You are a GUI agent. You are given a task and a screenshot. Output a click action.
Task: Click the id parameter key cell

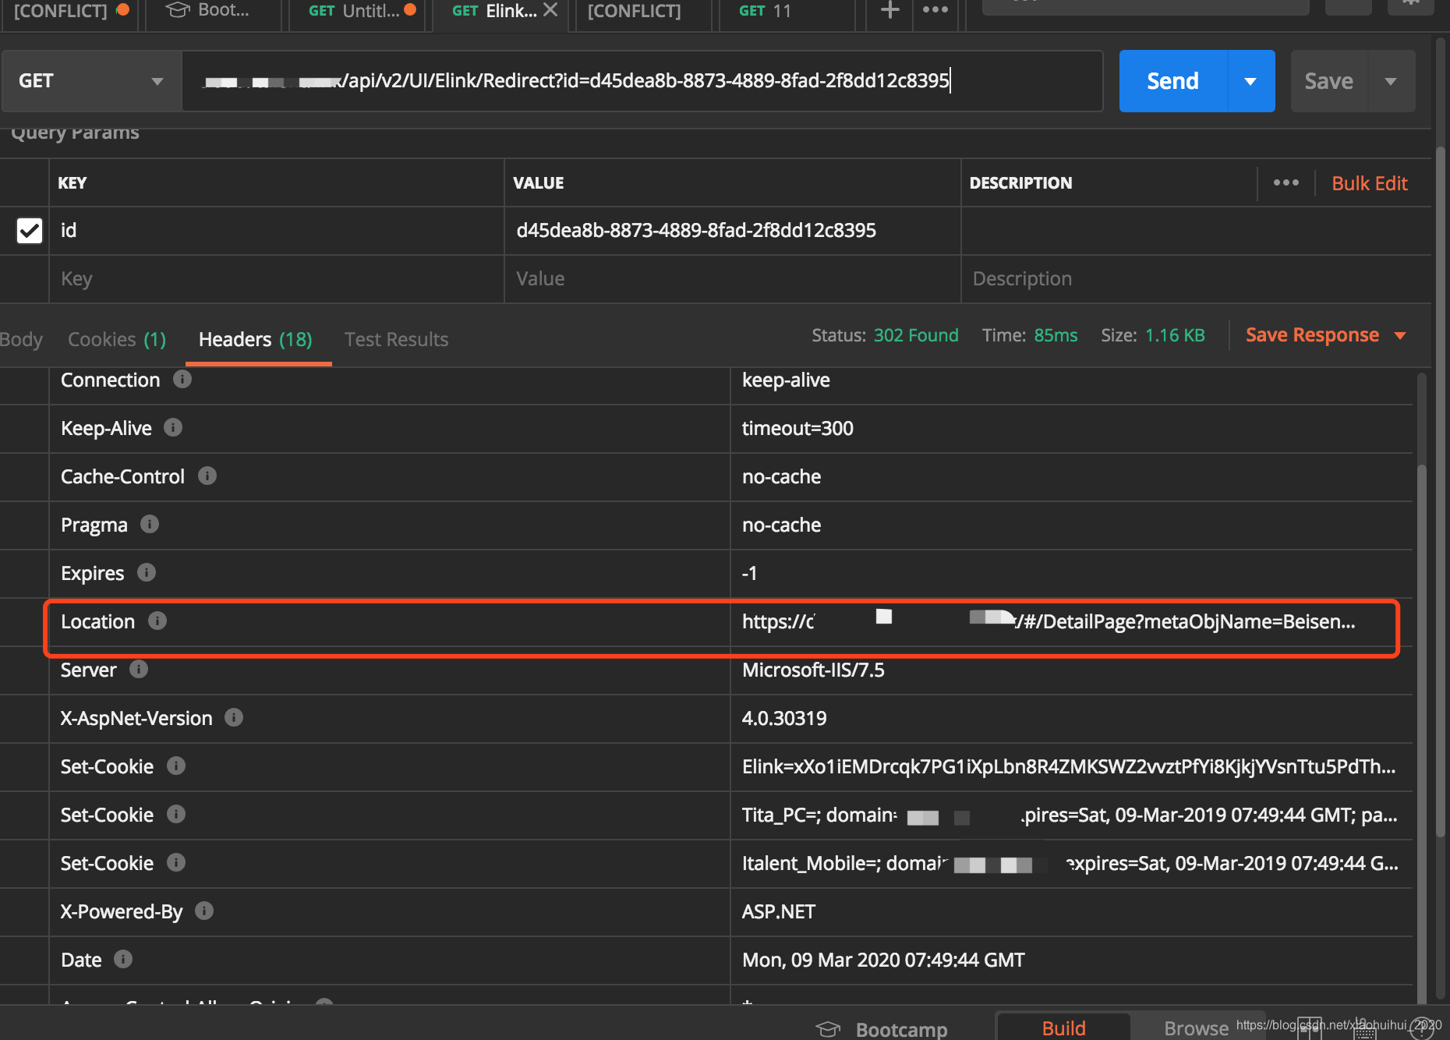[277, 231]
